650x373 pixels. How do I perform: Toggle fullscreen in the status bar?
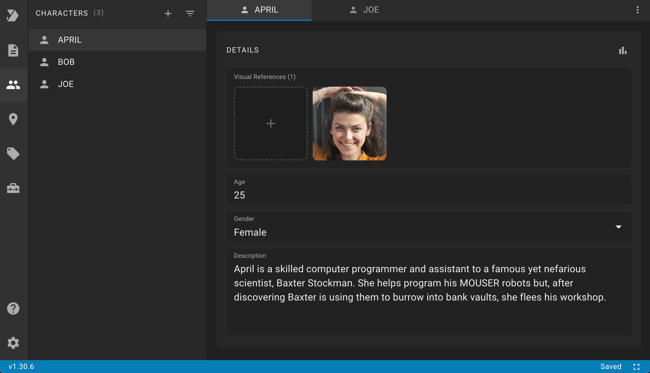click(636, 367)
